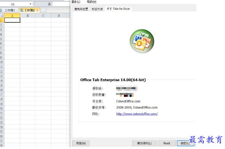Click the 2008-2019, ExtendOffice.com copyright text
Screen dimensions: 225x149
(x=137, y=107)
